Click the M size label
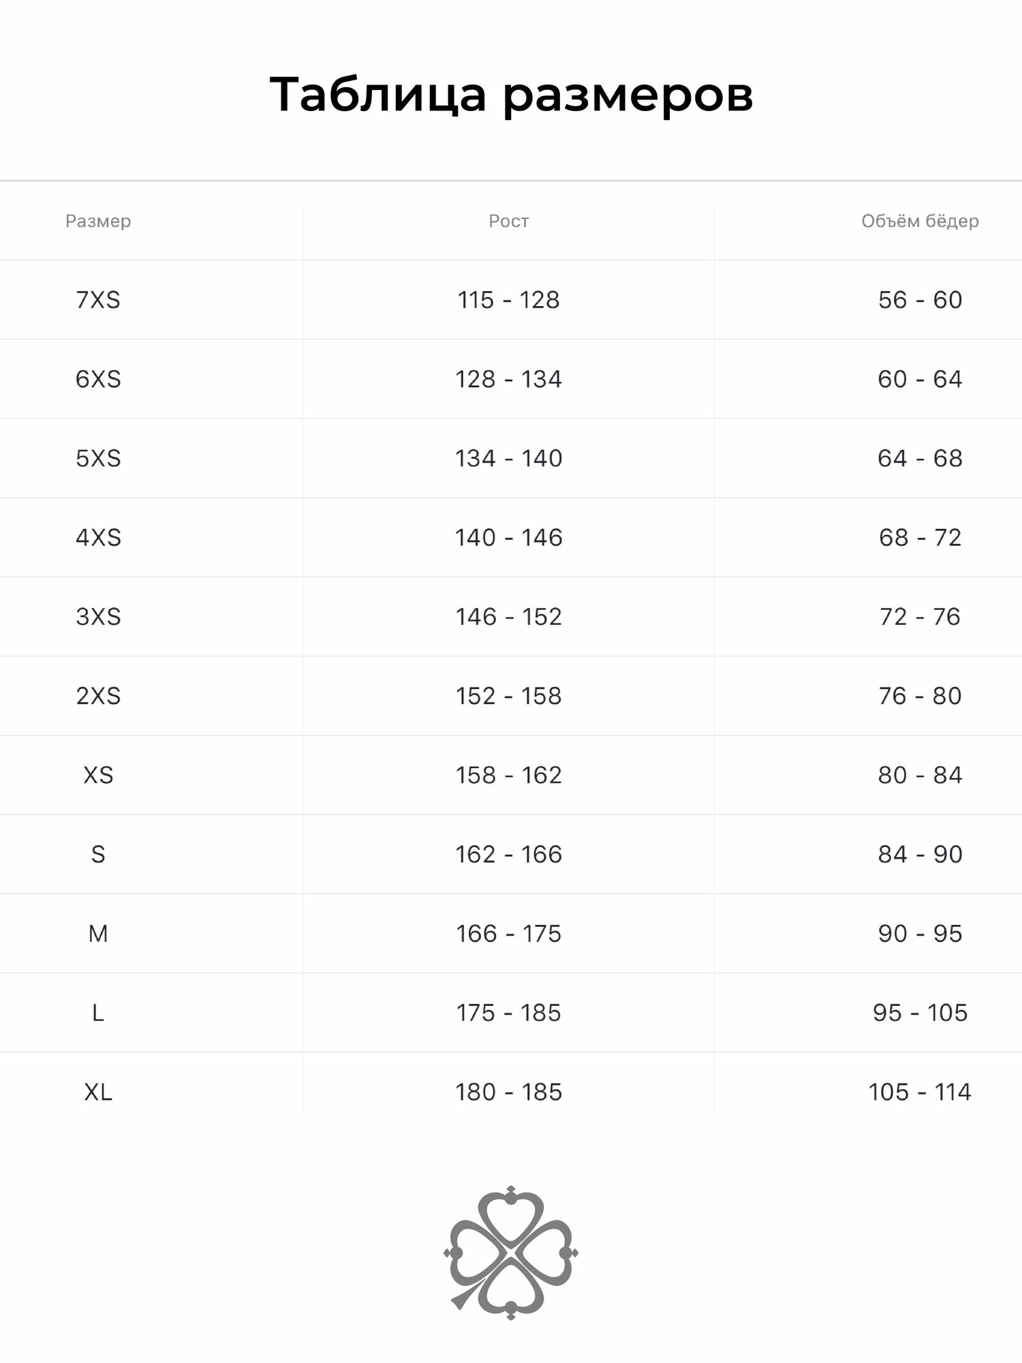 [x=98, y=934]
